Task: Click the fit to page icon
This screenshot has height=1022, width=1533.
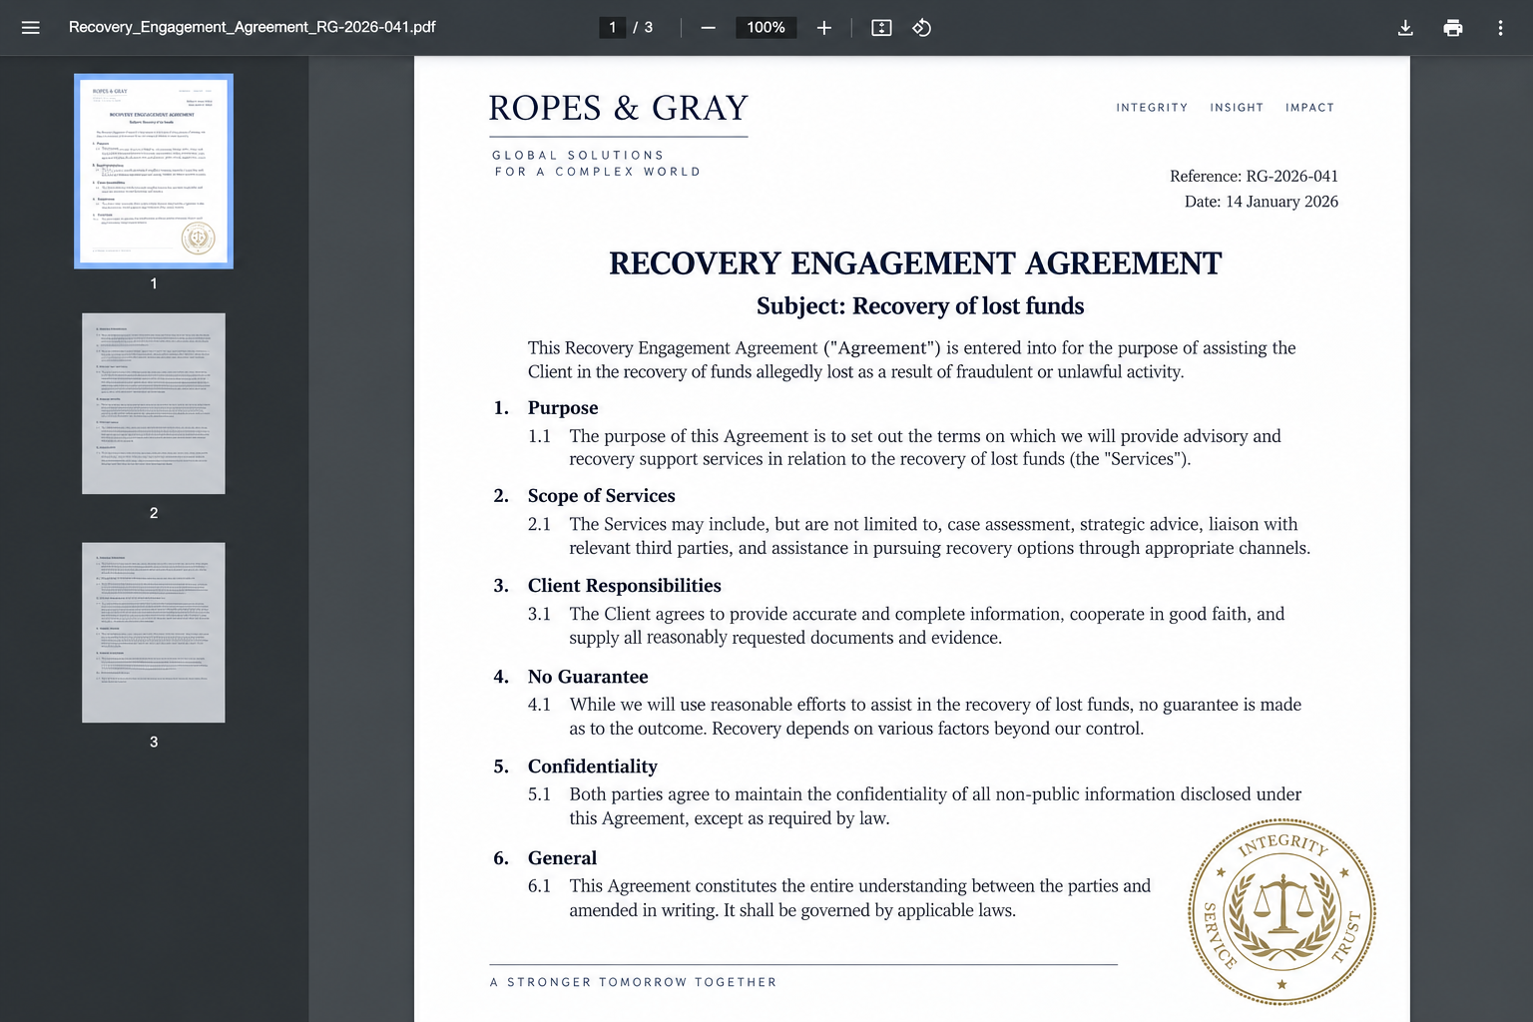Action: coord(881,28)
